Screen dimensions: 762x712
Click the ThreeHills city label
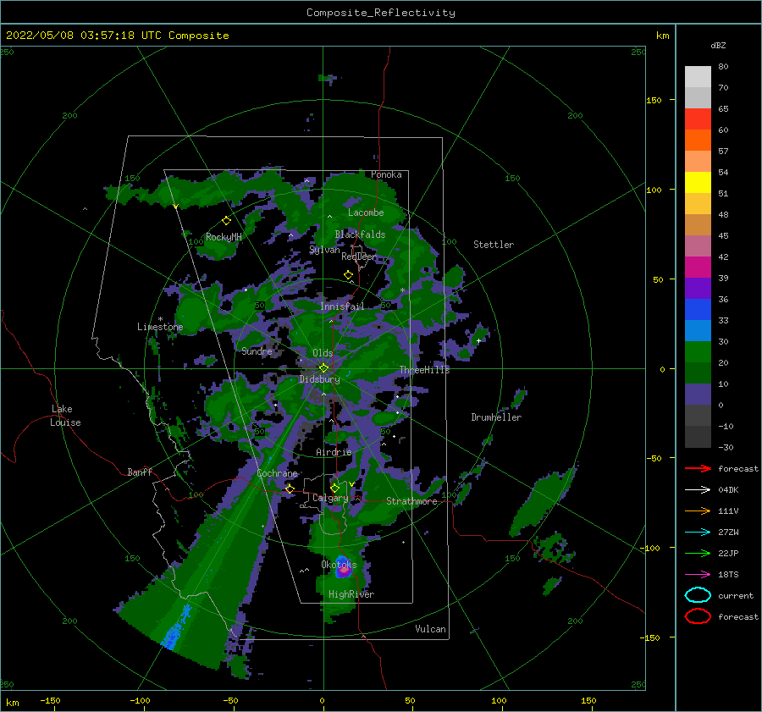[x=424, y=370]
